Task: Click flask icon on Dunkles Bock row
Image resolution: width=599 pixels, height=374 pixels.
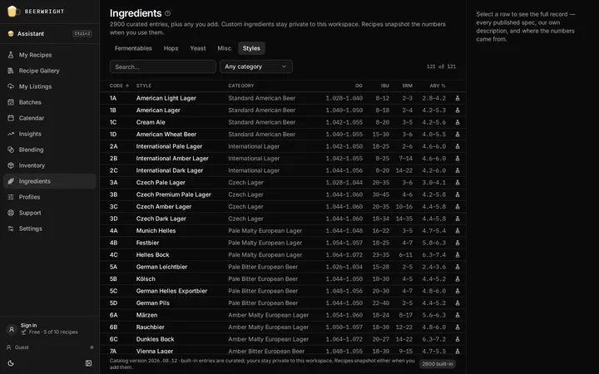Action: pos(458,339)
